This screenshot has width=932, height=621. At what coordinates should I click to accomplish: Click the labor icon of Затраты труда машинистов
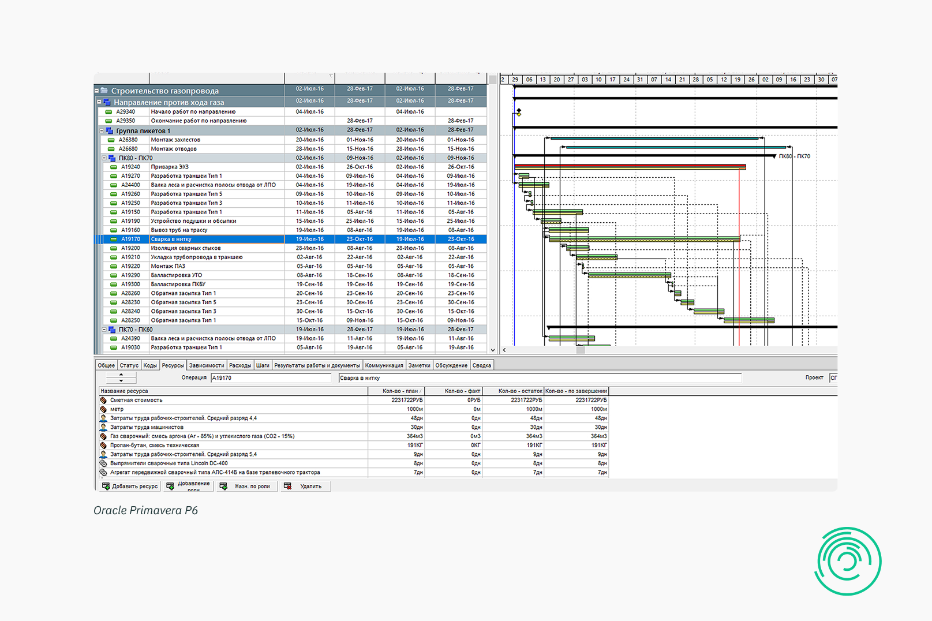[103, 427]
